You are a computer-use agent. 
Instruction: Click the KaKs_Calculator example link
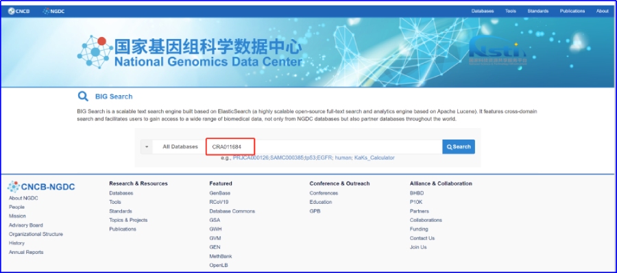374,158
